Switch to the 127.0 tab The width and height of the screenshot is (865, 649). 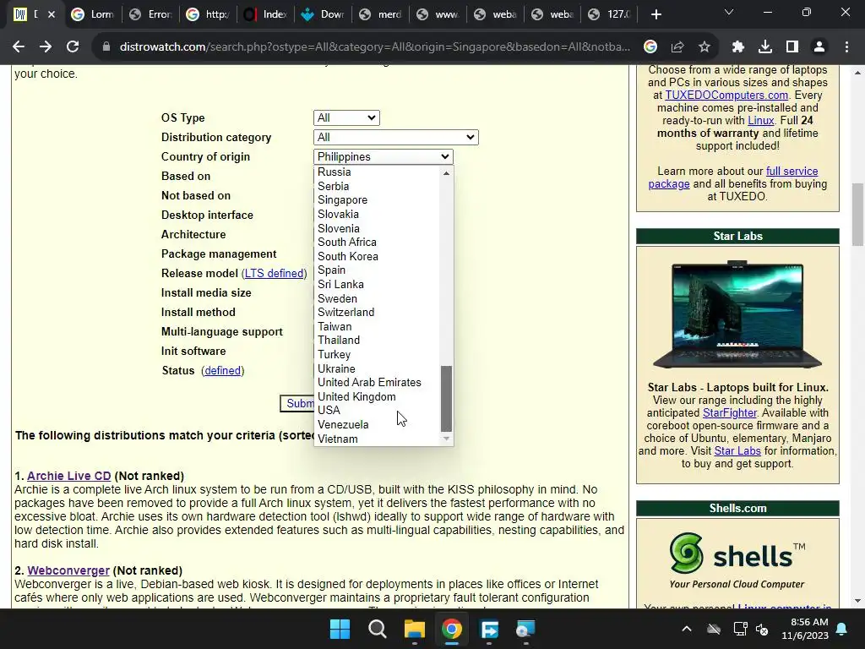[x=609, y=14]
